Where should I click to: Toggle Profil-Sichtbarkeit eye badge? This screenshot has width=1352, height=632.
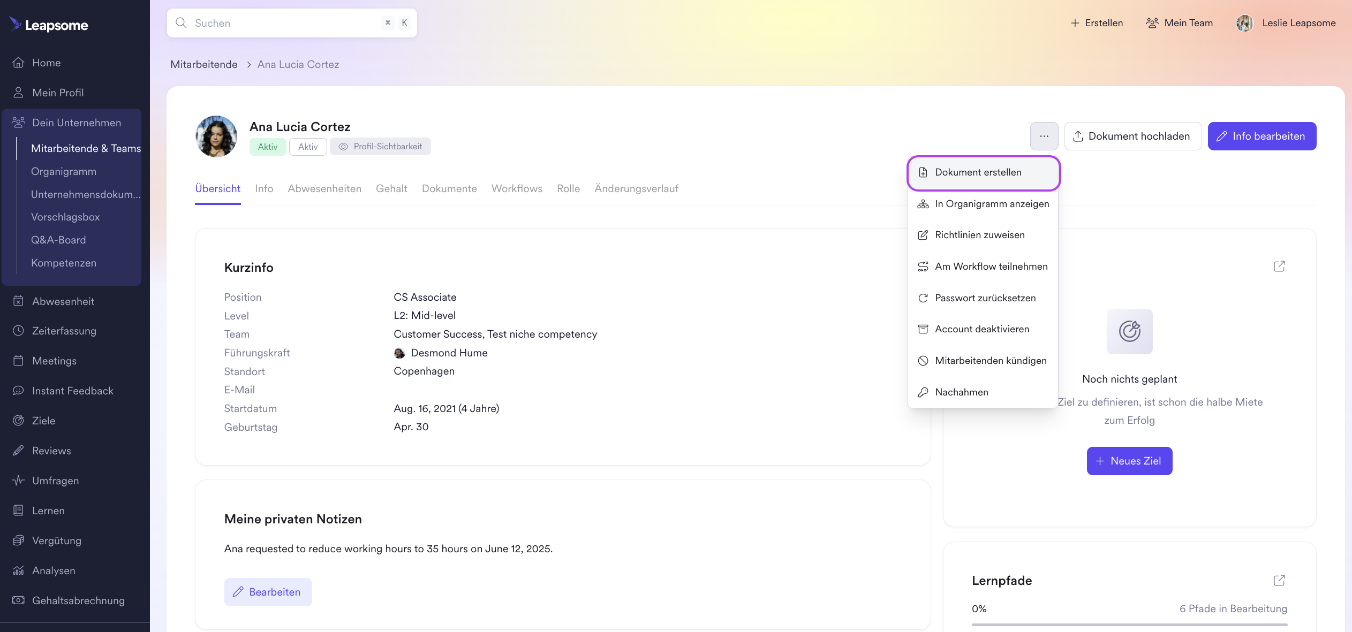[380, 147]
